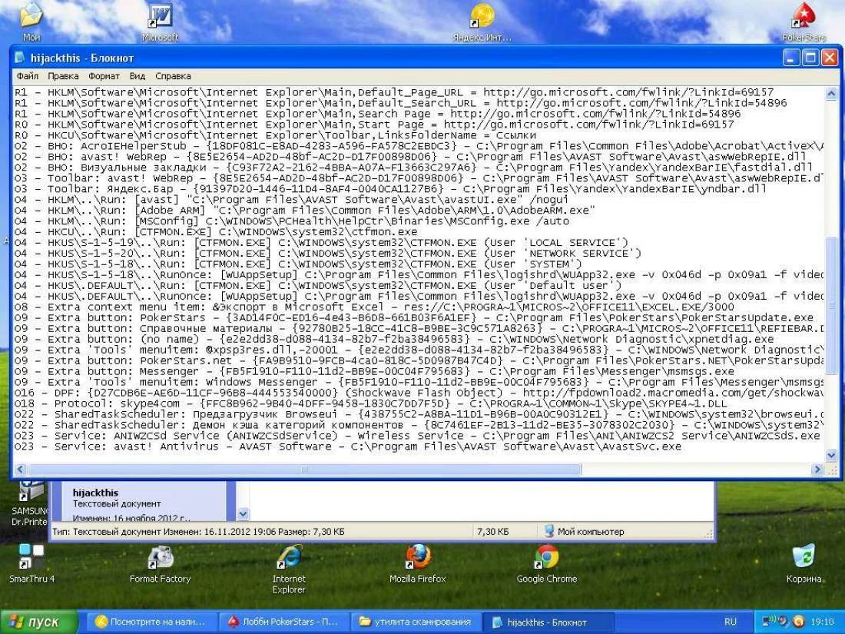The width and height of the screenshot is (845, 634).
Task: Click the down arrow in Explorer details pane
Action: tap(243, 514)
